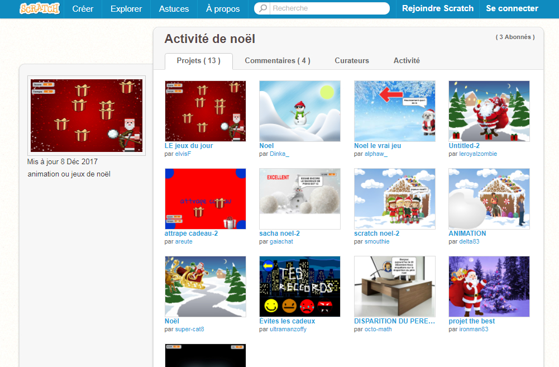Visit author super-cat8 profile
The height and width of the screenshot is (367, 559).
pos(190,329)
